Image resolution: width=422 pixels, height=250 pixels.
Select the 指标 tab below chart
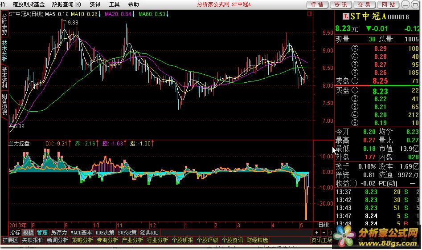pyautogui.click(x=15, y=233)
